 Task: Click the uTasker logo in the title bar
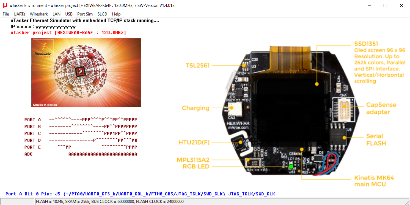coord(5,5)
